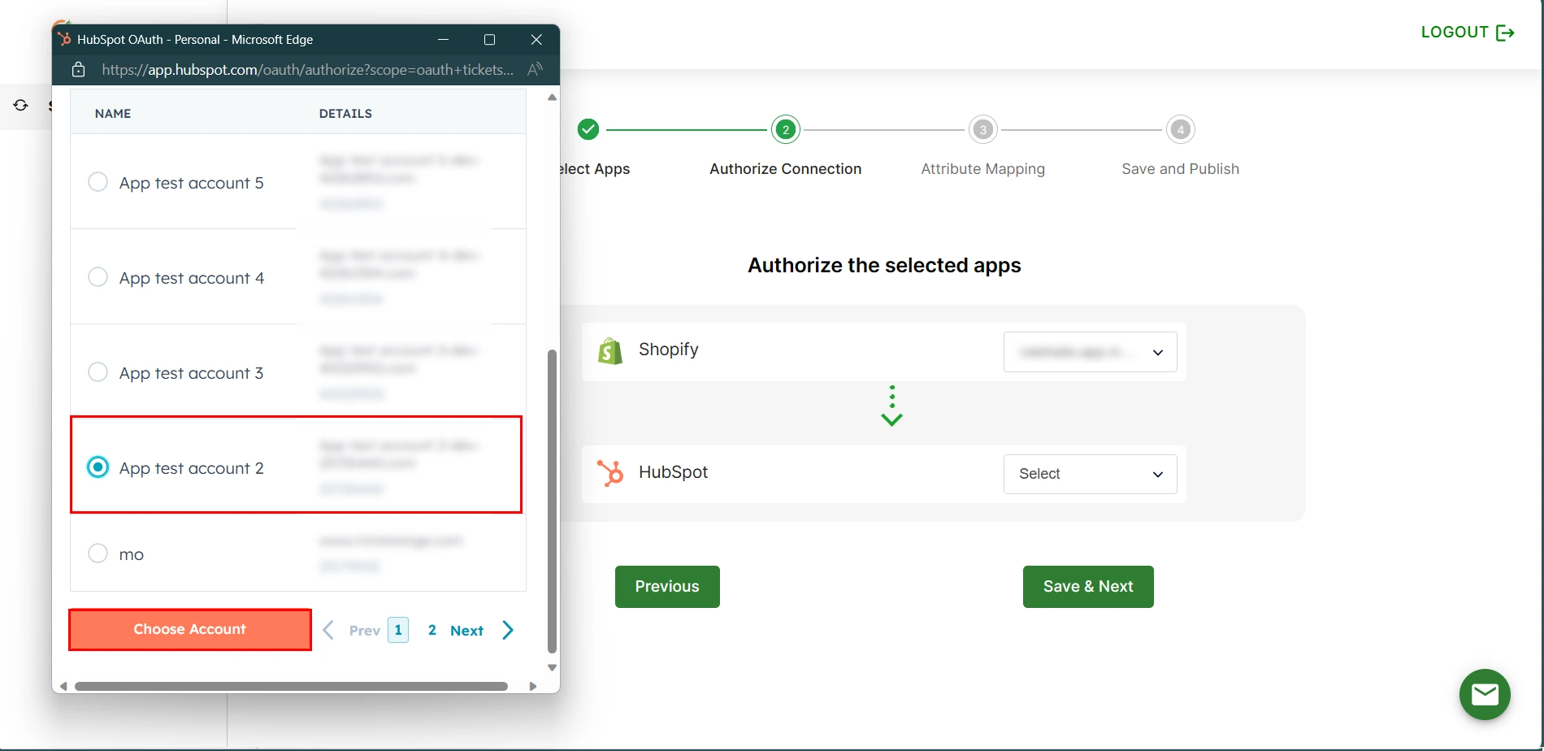The width and height of the screenshot is (1544, 751).
Task: Click the green completed checkmark step icon
Action: [x=588, y=128]
